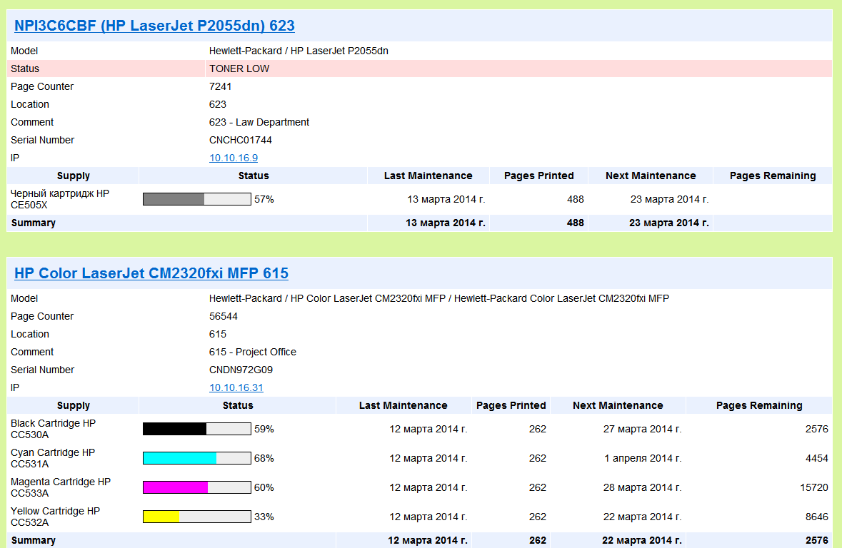Click the black cartridge level bar at 59%
Viewport: 842px width, 548px height.
point(196,429)
